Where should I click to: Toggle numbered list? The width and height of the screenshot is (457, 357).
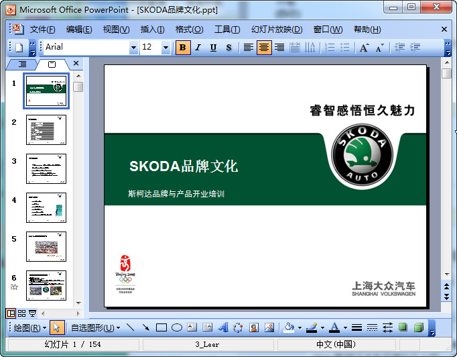[330, 47]
